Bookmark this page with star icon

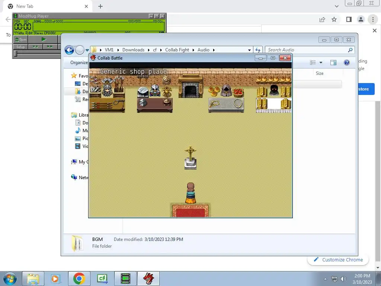(x=334, y=19)
